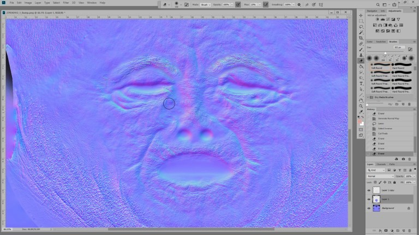Screen dimensions: 419x235
Task: Open the search icon in the options bar
Action: point(378,4)
